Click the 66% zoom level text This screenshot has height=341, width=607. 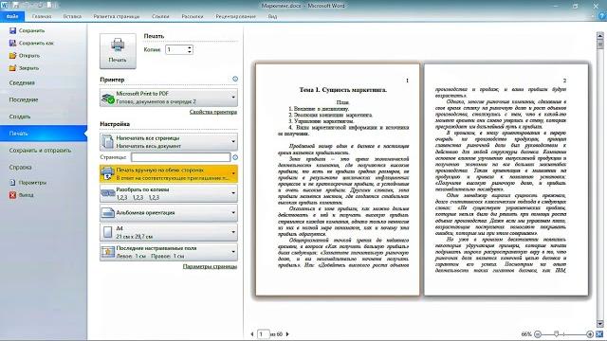(526, 334)
